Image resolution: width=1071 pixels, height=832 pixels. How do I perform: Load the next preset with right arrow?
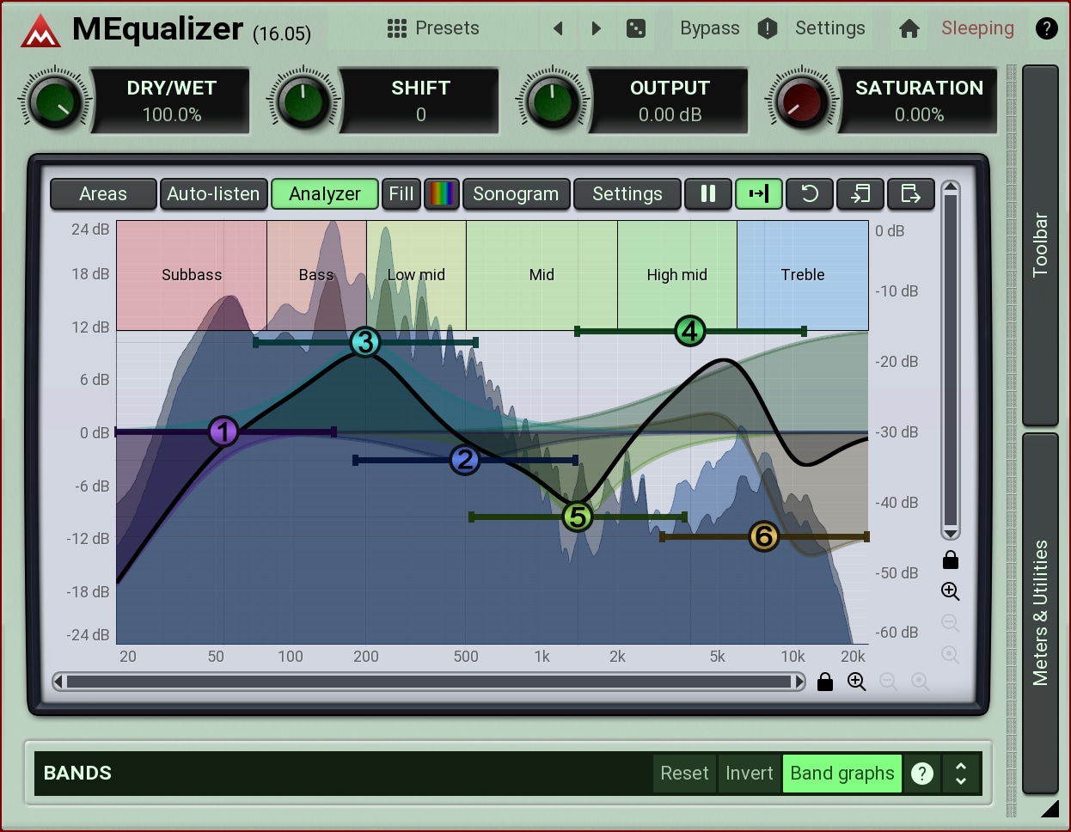point(596,28)
